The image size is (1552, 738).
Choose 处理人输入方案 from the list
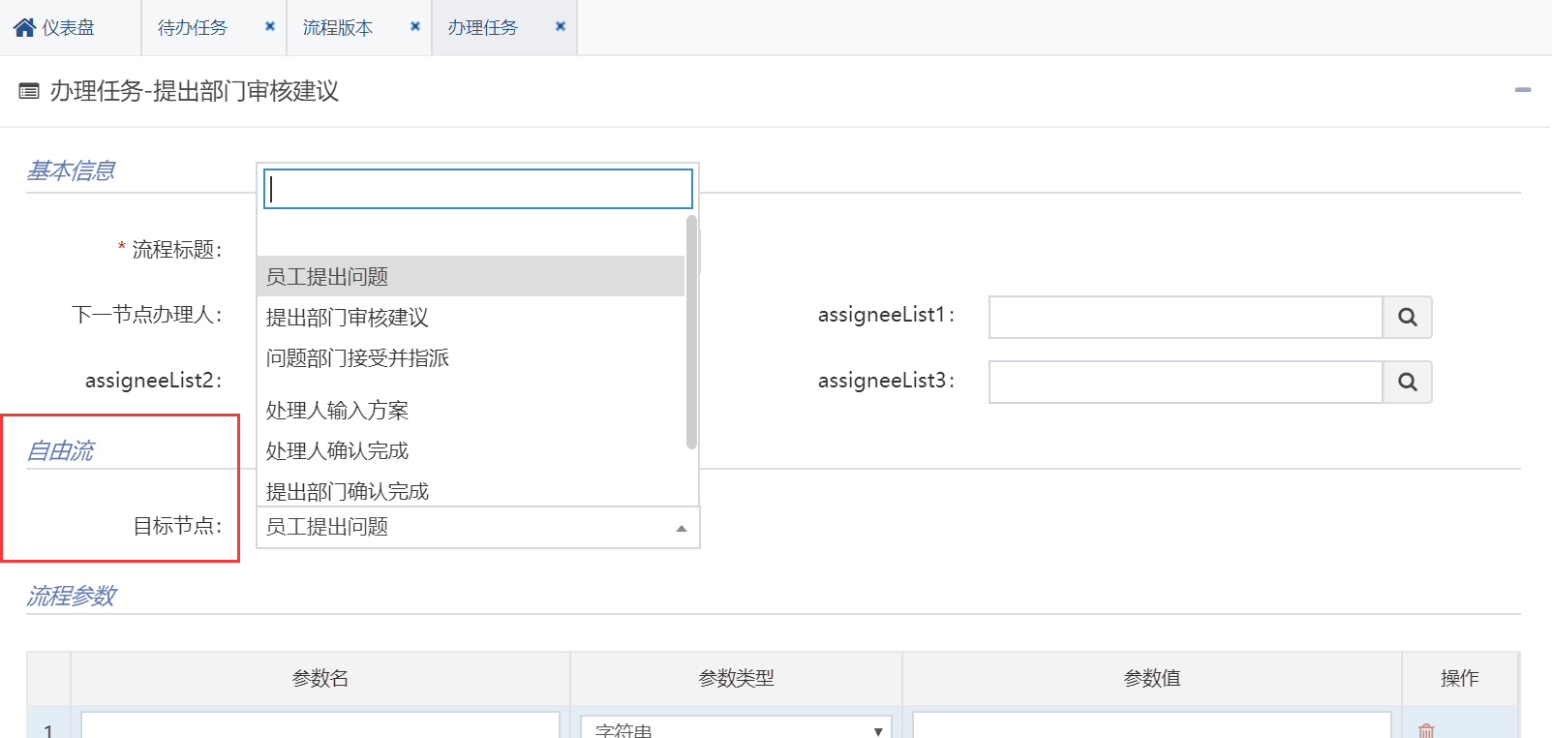click(471, 410)
